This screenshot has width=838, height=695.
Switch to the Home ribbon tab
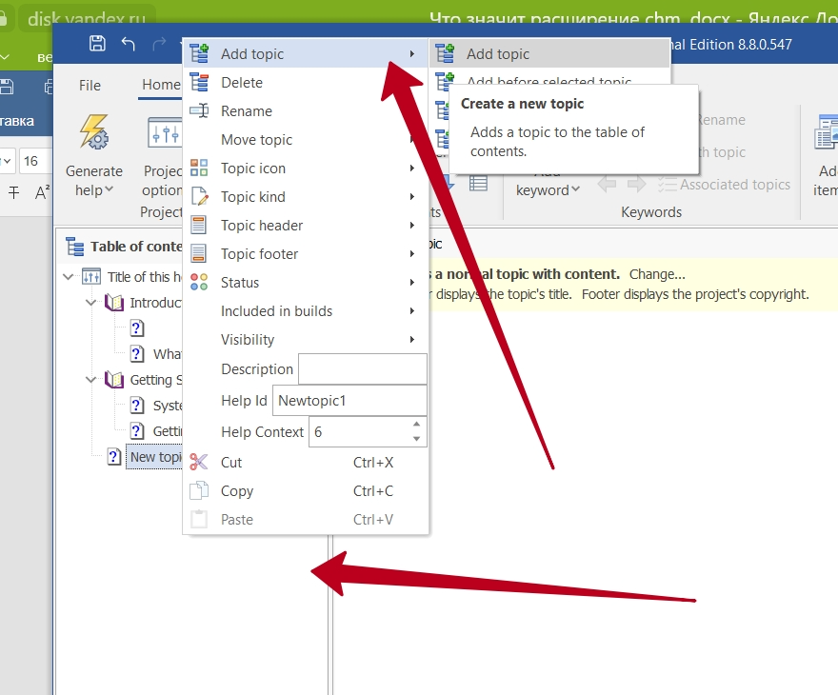click(161, 85)
